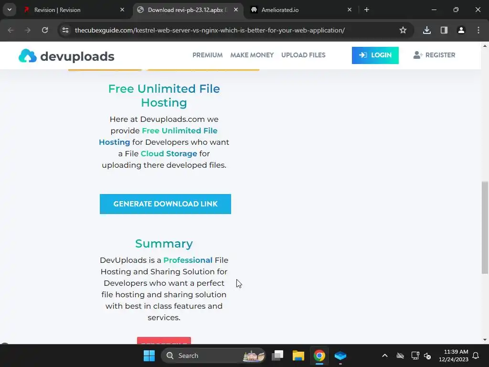
Task: Click the REGISTER link
Action: click(435, 55)
